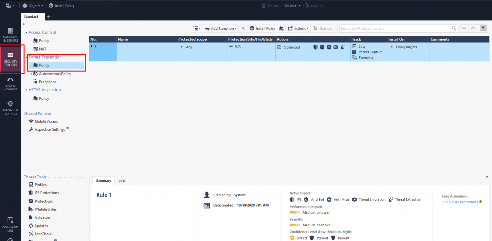Viewport: 492px width, 241px height.
Task: Open Gateways & Servers view
Action: click(10, 34)
